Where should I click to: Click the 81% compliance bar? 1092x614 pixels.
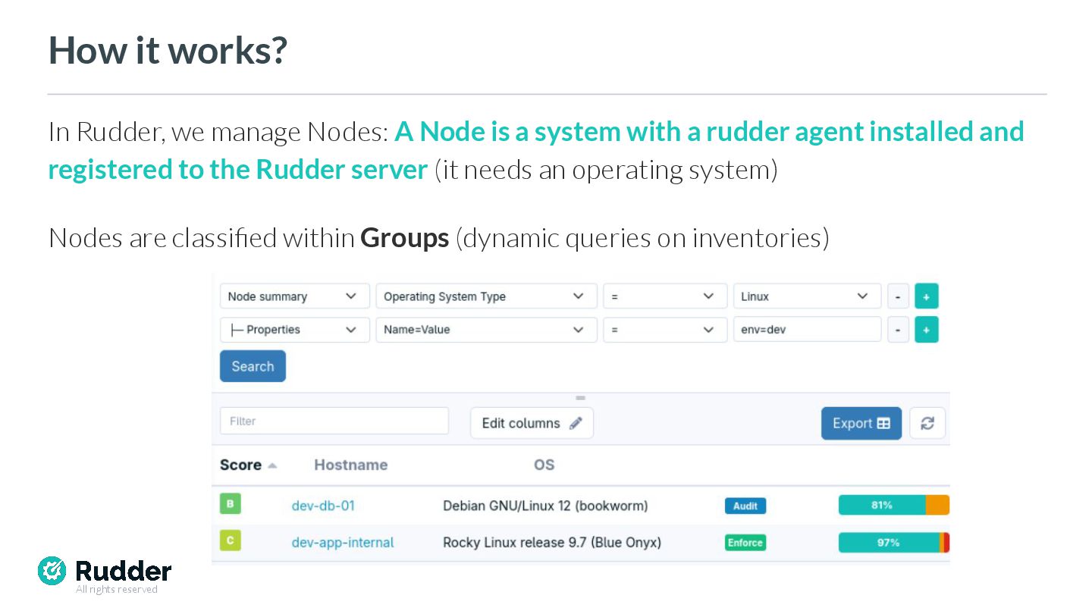click(894, 505)
